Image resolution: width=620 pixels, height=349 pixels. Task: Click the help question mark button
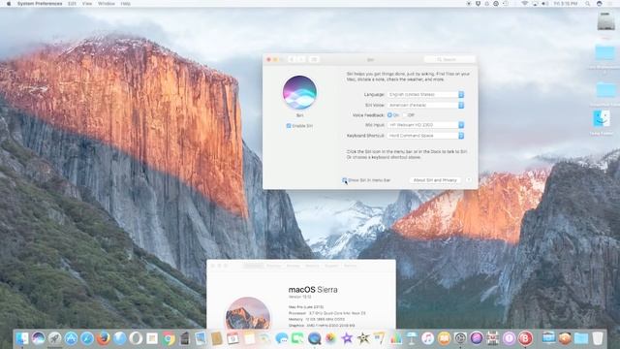[x=469, y=180]
